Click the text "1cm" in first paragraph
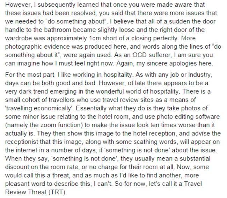 (x=95, y=38)
